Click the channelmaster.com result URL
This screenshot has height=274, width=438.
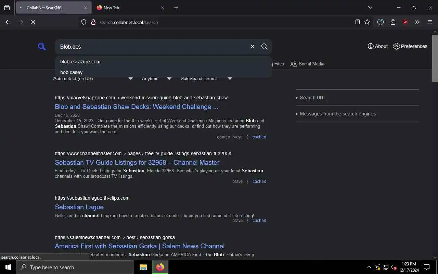143,153
